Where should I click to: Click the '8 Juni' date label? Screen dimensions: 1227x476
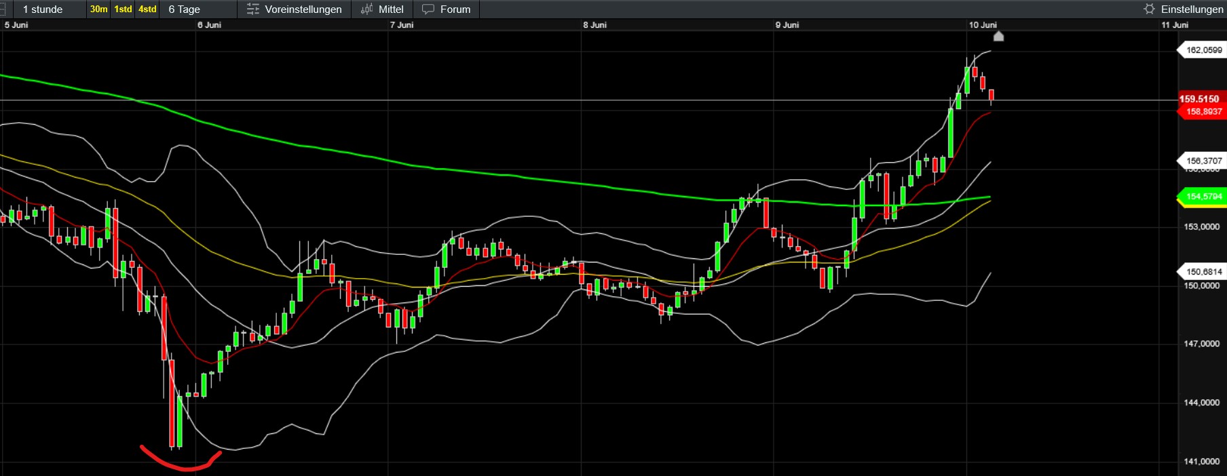[x=594, y=25]
